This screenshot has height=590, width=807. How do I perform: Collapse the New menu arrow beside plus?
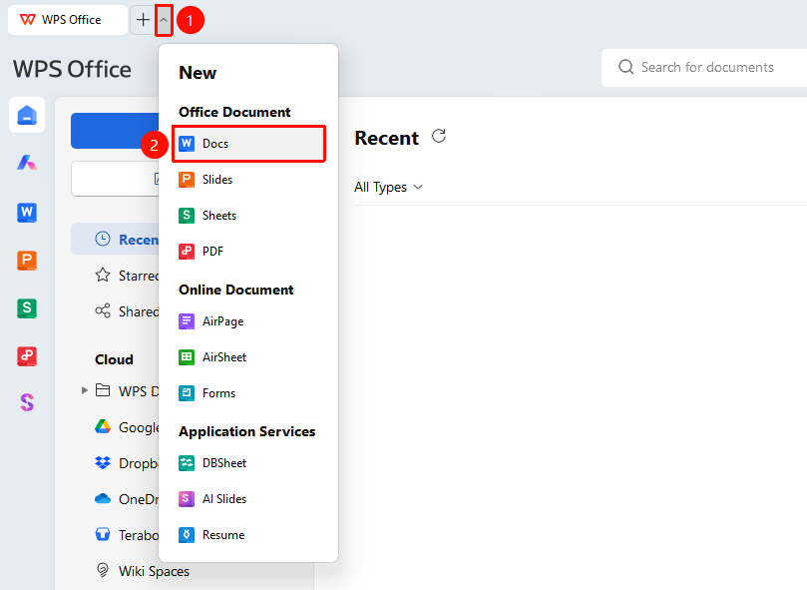click(164, 20)
